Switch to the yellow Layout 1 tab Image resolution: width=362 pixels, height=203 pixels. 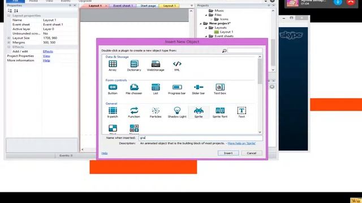(169, 6)
